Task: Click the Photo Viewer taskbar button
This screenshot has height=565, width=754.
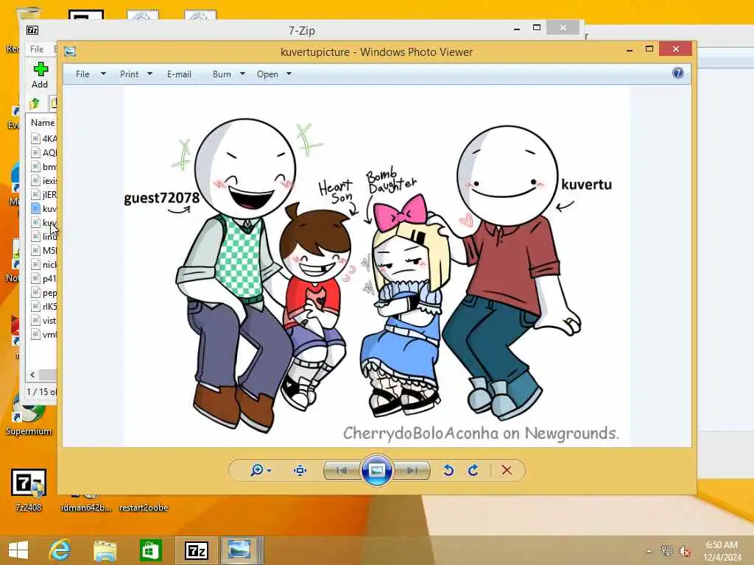Action: click(239, 550)
